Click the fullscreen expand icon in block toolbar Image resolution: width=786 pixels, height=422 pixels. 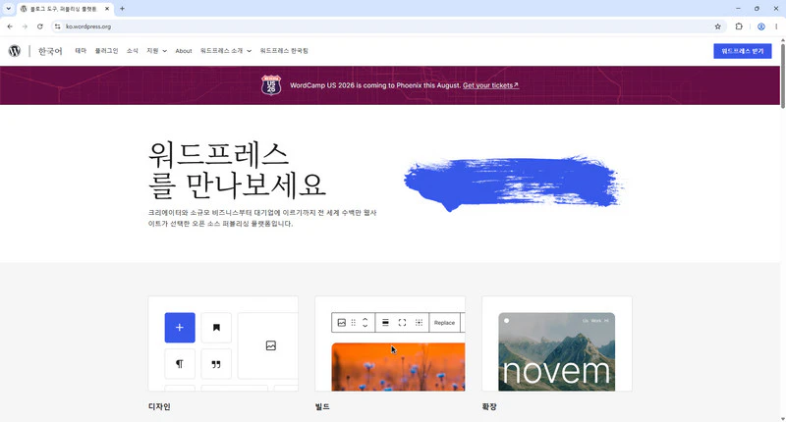(402, 322)
